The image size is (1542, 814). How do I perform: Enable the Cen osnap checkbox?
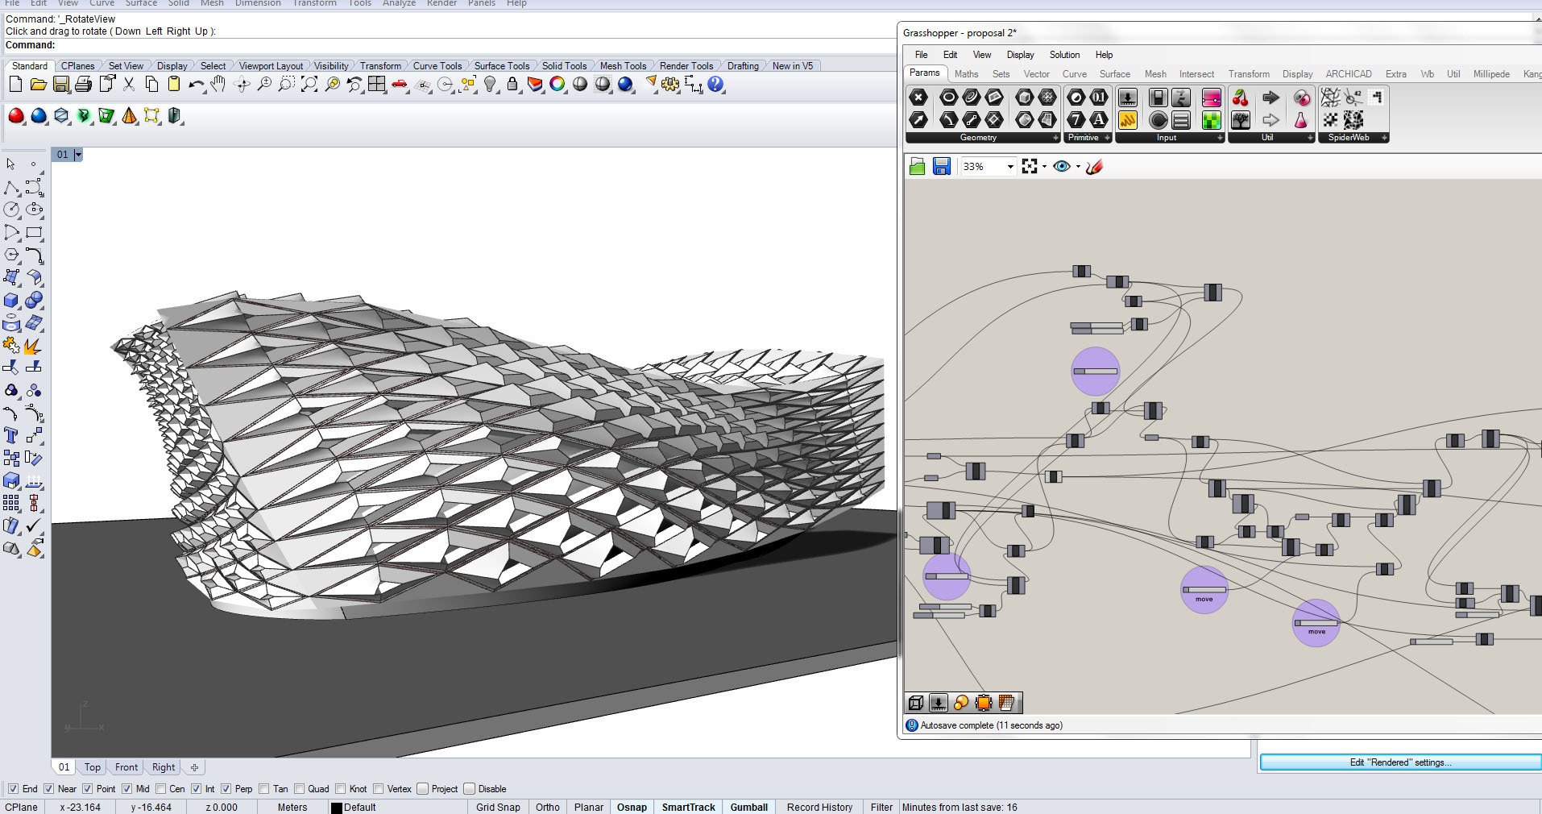tap(161, 789)
